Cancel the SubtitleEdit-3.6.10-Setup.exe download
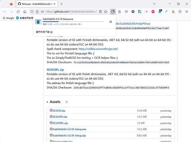Image resolution: width=191 pixels, height=142 pixels. [111, 22]
